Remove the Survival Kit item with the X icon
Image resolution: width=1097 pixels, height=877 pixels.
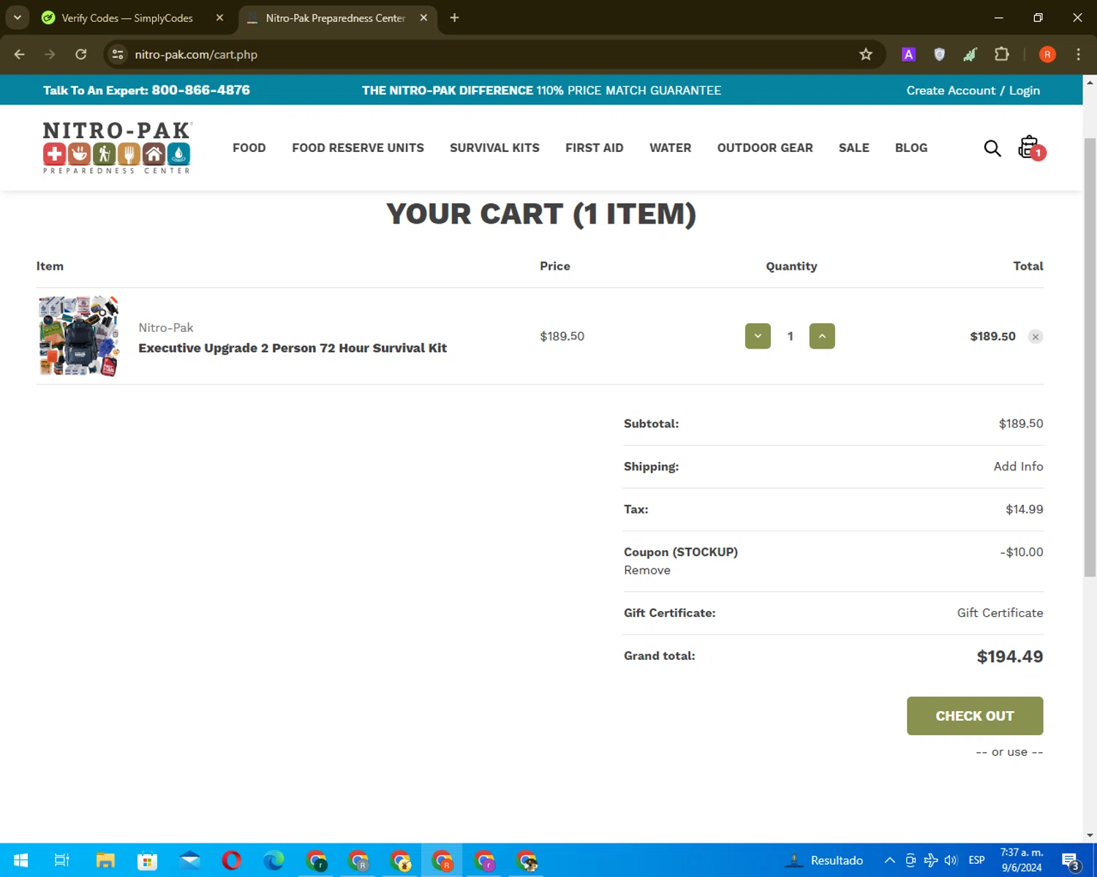click(x=1035, y=336)
